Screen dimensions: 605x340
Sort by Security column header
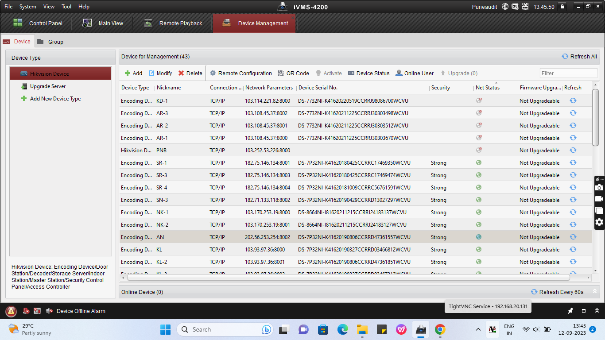[451, 88]
